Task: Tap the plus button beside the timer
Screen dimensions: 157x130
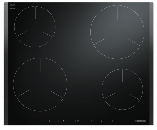Action: (x=83, y=121)
